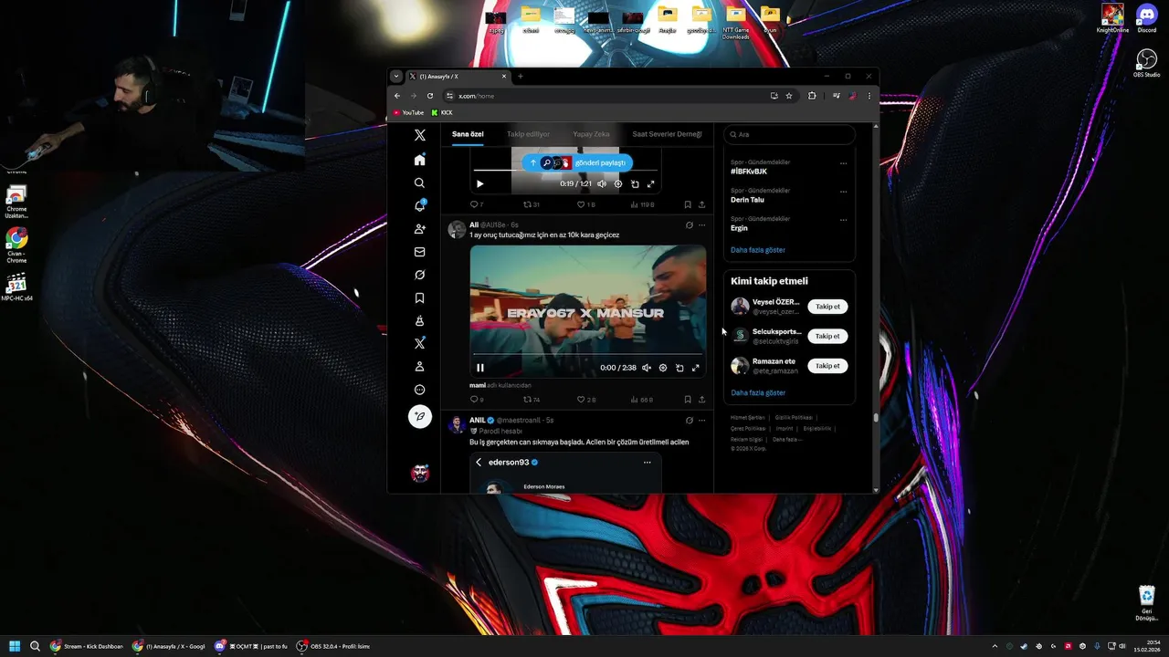This screenshot has height=657, width=1169.
Task: Open Chrome extensions puzzle icon
Action: coord(812,96)
